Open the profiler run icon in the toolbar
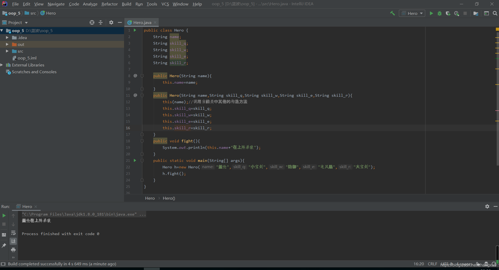The image size is (499, 270). click(457, 13)
